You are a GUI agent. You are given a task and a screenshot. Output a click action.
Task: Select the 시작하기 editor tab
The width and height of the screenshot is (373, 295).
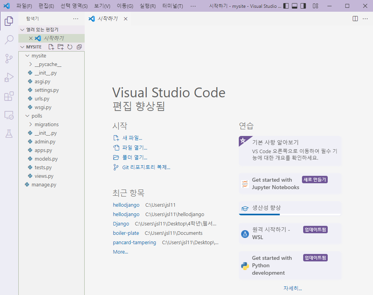(x=107, y=19)
